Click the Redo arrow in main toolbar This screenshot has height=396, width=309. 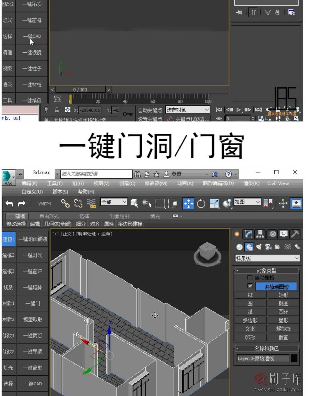click(x=22, y=203)
